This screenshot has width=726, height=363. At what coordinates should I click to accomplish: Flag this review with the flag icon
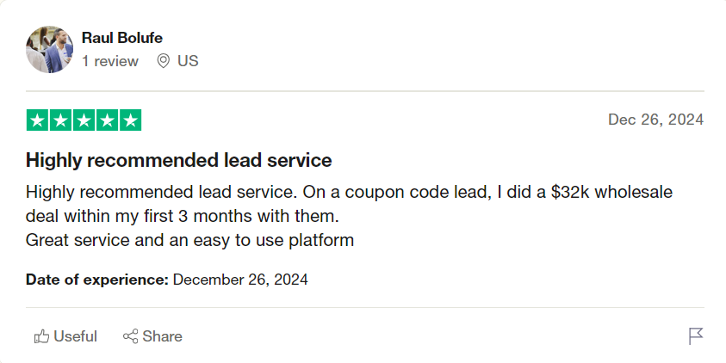point(696,336)
